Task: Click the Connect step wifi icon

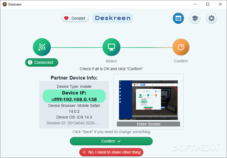Action: [42, 47]
